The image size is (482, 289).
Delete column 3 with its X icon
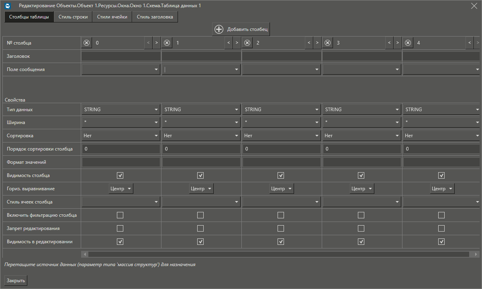[x=328, y=43]
